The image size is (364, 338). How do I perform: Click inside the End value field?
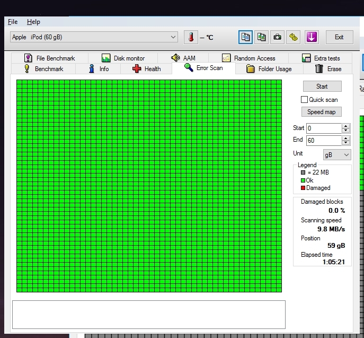pos(323,141)
